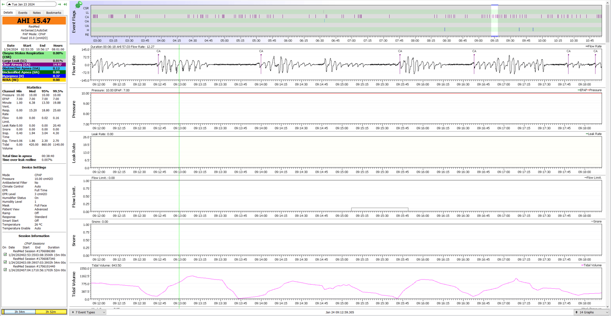The height and width of the screenshot is (316, 611).
Task: Click the Tidal Volume legend label
Action: point(592,265)
